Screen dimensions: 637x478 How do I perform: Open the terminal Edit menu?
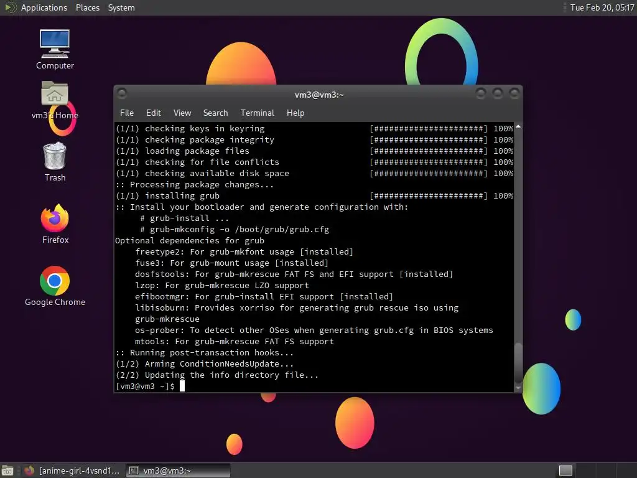click(153, 113)
